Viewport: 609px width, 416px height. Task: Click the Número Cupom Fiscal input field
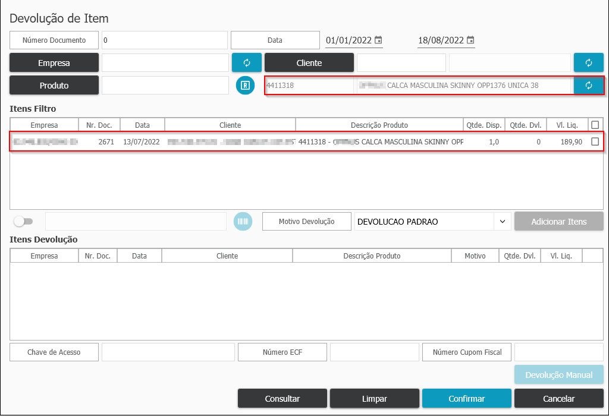pos(559,352)
